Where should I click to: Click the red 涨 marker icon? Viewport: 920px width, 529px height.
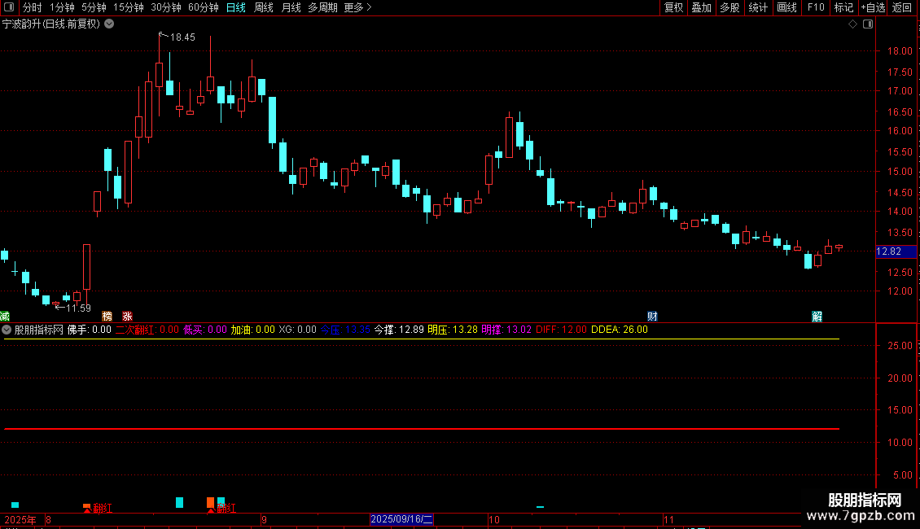point(127,317)
